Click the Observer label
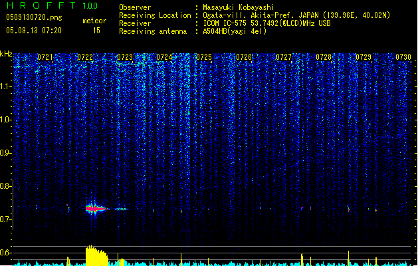Screen dimensions: 418x266 [135, 7]
